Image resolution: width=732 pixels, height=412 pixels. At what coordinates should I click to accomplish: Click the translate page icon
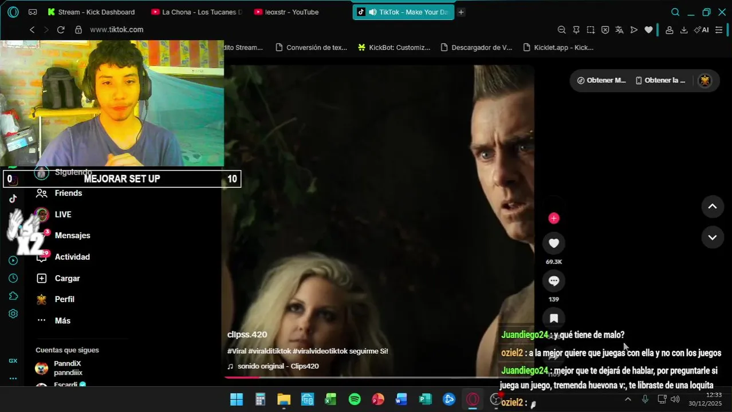pyautogui.click(x=619, y=30)
